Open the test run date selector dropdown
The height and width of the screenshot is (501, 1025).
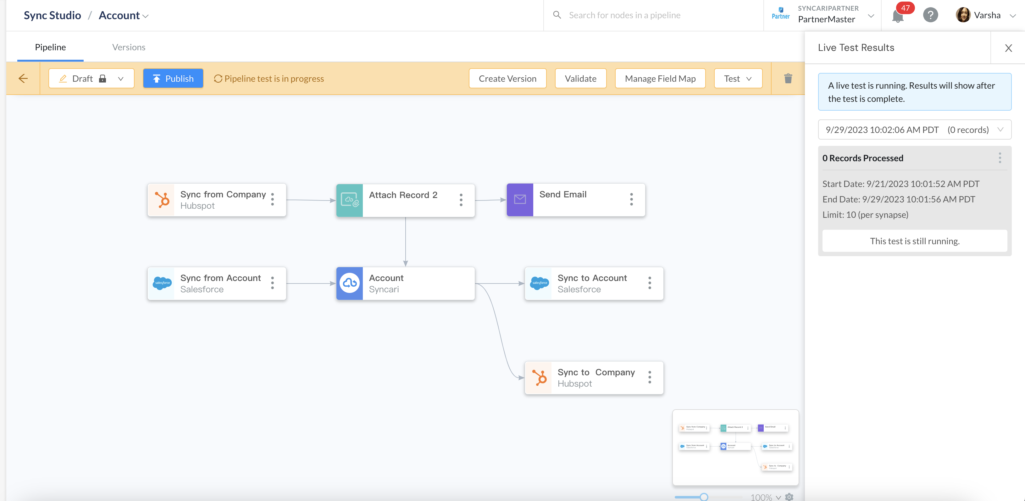[914, 129]
